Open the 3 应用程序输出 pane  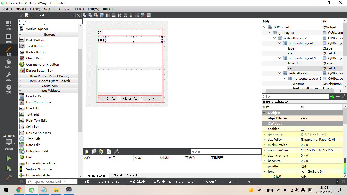pos(134,182)
